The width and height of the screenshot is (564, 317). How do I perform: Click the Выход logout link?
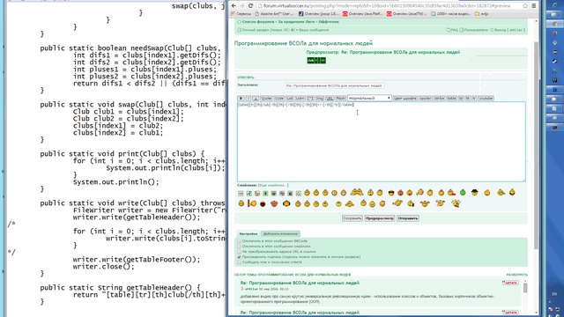pyautogui.click(x=508, y=30)
